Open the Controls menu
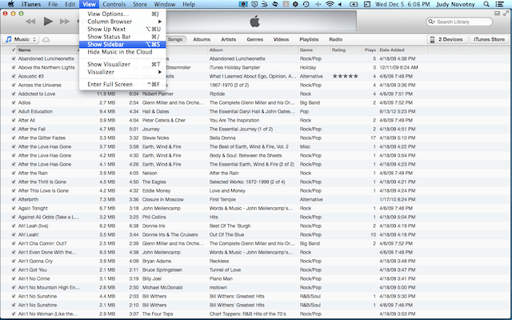Image resolution: width=512 pixels, height=320 pixels. coord(114,4)
